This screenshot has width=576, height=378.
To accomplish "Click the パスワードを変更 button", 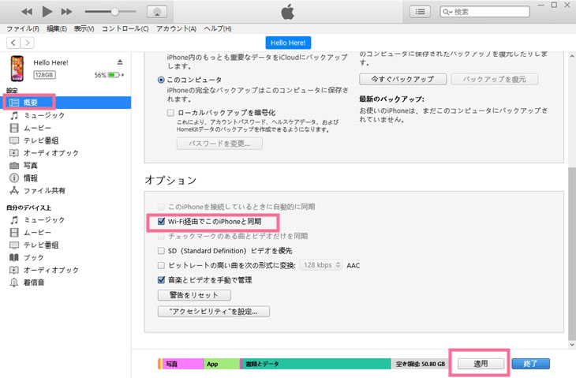I will [x=219, y=144].
